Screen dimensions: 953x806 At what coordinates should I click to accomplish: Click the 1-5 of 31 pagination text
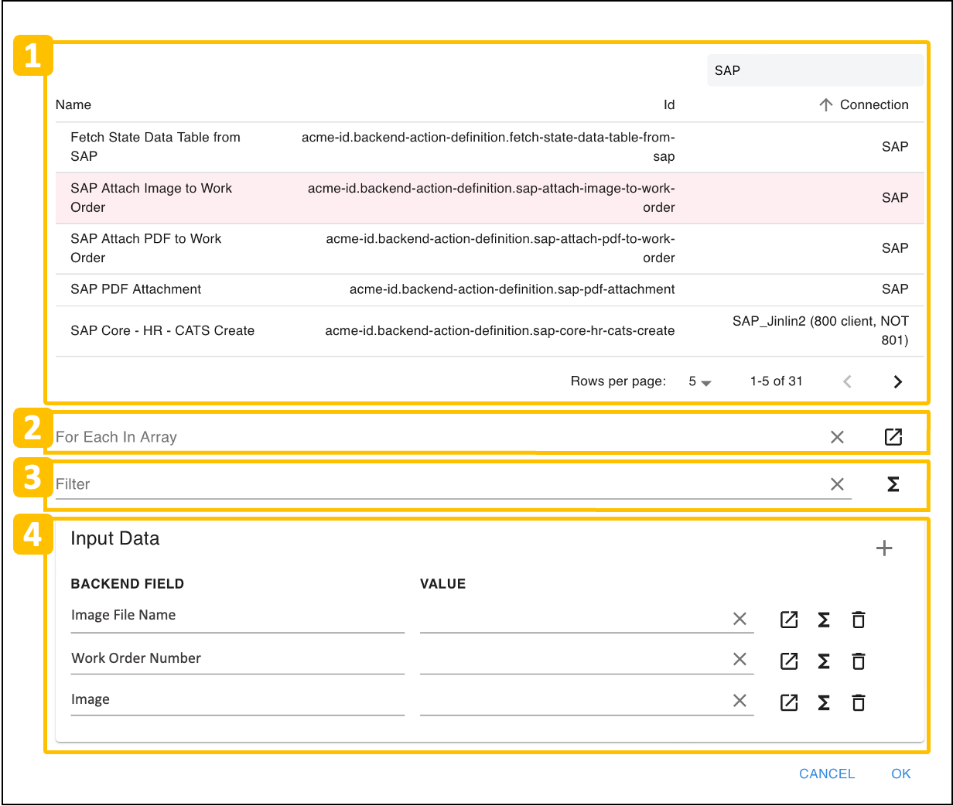776,381
